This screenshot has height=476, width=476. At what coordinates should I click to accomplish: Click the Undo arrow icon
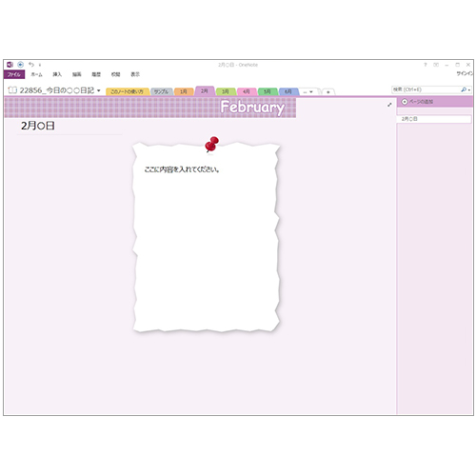(x=31, y=65)
